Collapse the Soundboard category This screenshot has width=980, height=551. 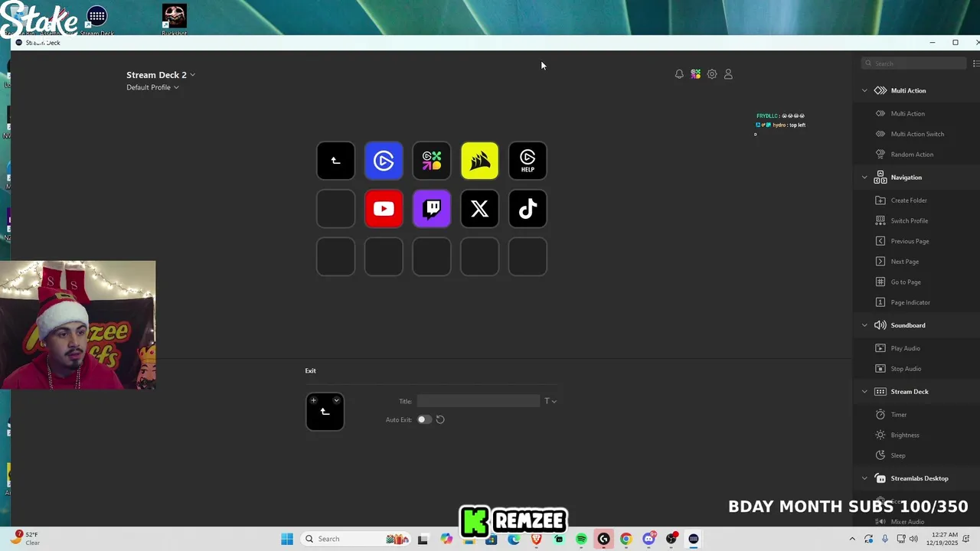864,325
